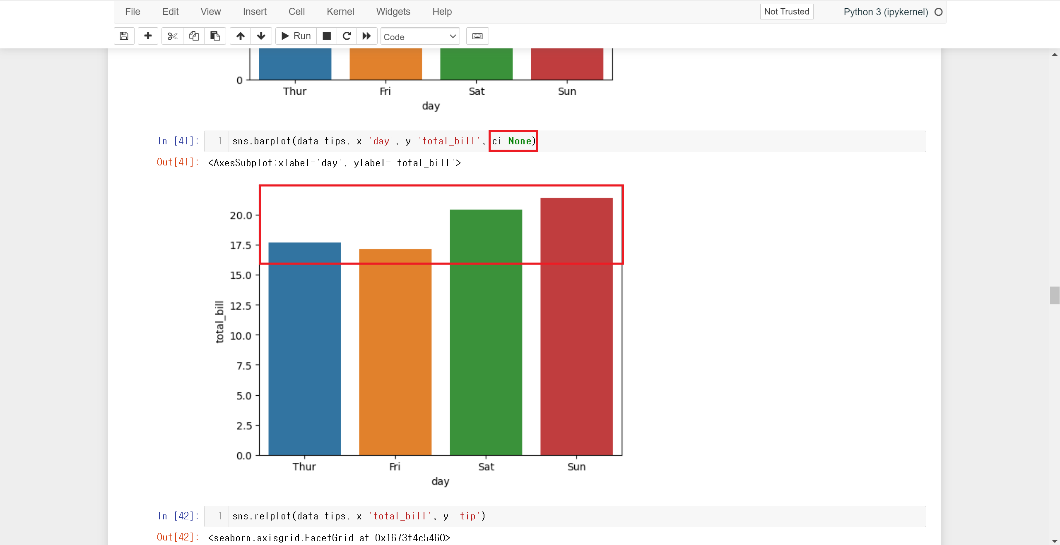
Task: Open the Cell menu
Action: pyautogui.click(x=296, y=12)
